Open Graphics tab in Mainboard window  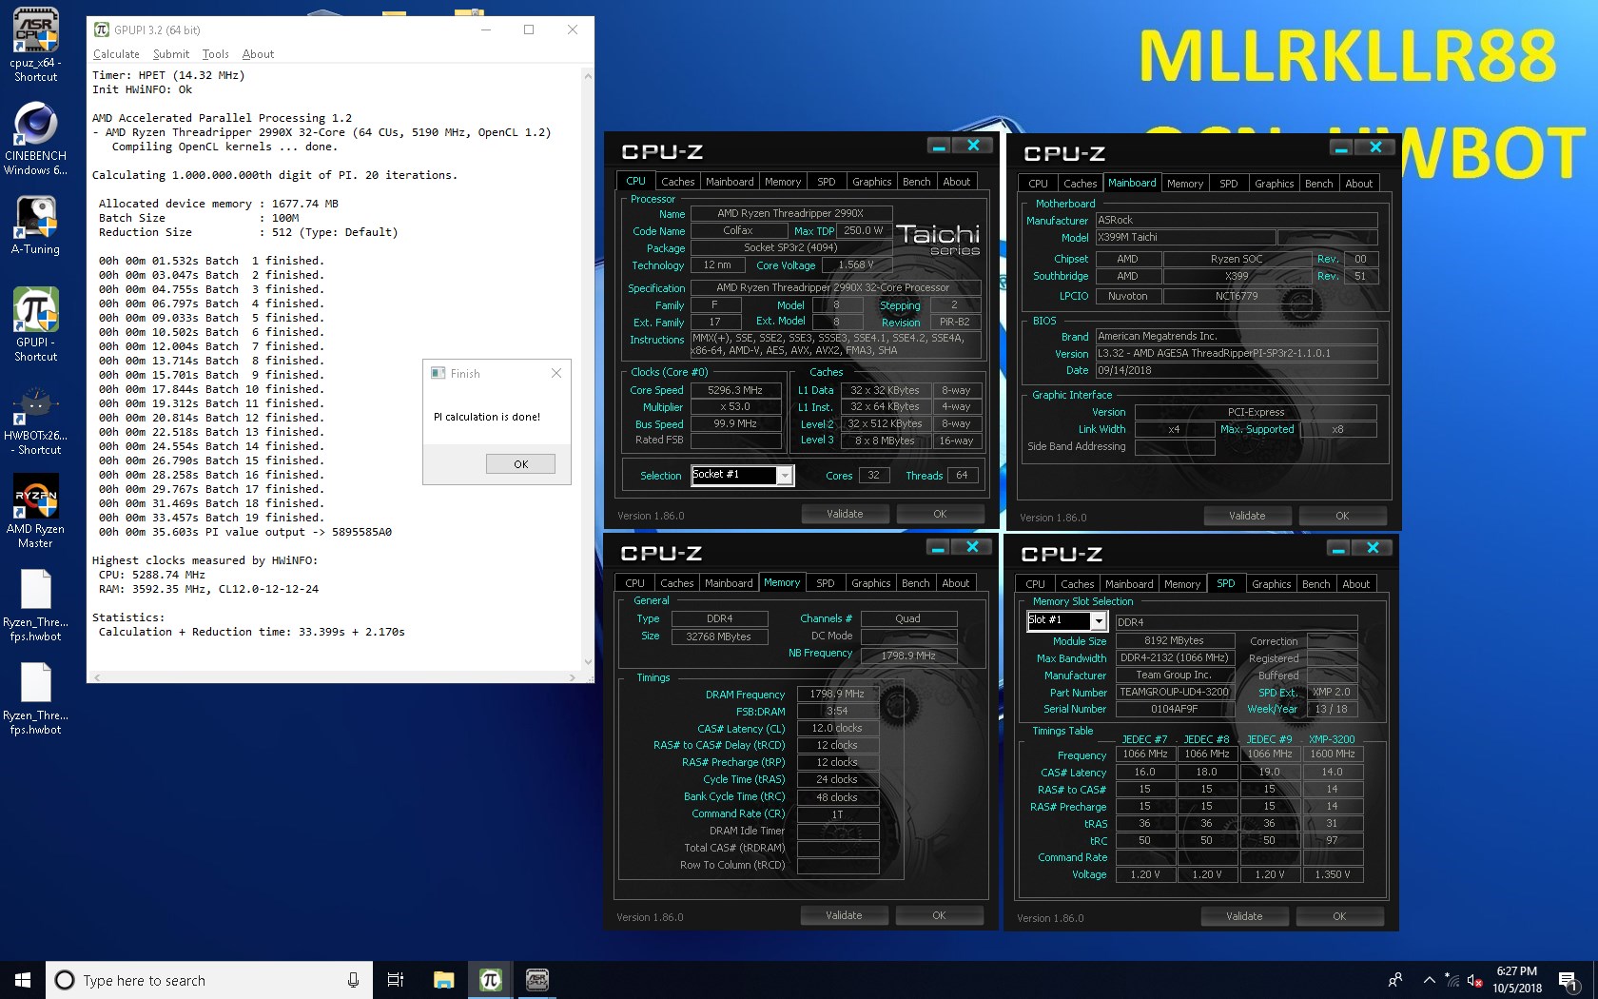coord(1274,184)
